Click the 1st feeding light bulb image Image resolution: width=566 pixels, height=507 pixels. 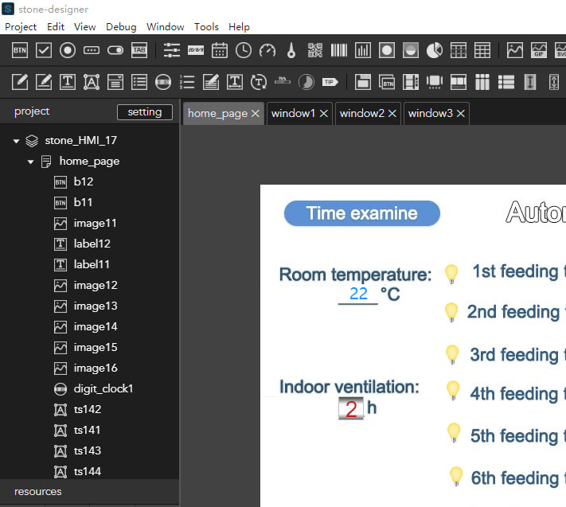click(x=451, y=274)
